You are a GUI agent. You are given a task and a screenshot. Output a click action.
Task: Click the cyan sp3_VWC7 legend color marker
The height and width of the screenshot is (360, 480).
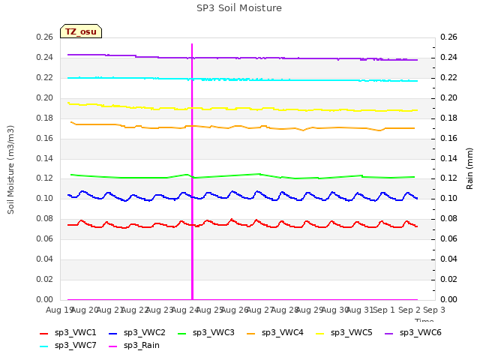[44, 346]
